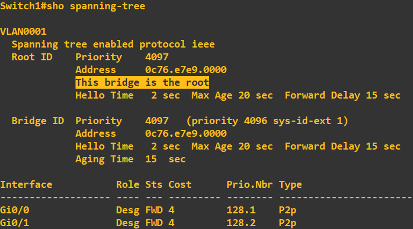Click the highlighted 'This bridge is the root' text

point(142,82)
